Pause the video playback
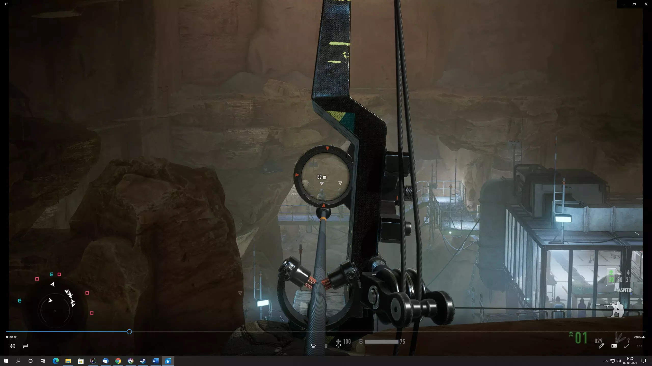Viewport: 652px width, 366px height. point(326,346)
